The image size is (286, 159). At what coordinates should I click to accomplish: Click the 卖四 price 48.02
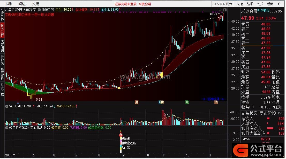click(x=266, y=29)
